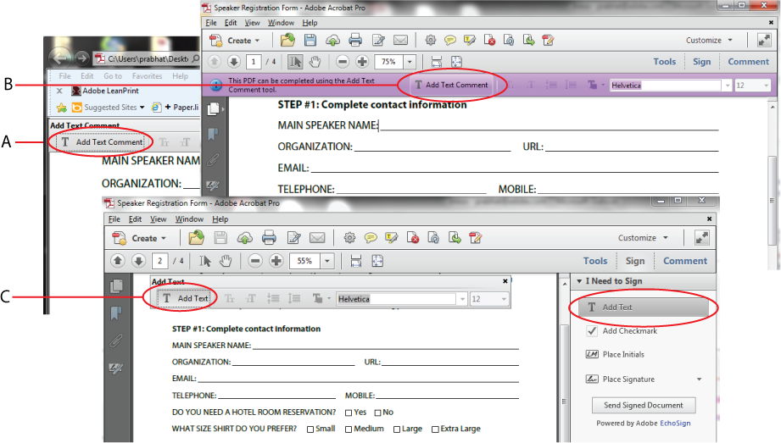Open font size 12 dropdown in Add Text toolbar
Image resolution: width=781 pixels, height=443 pixels.
[504, 299]
